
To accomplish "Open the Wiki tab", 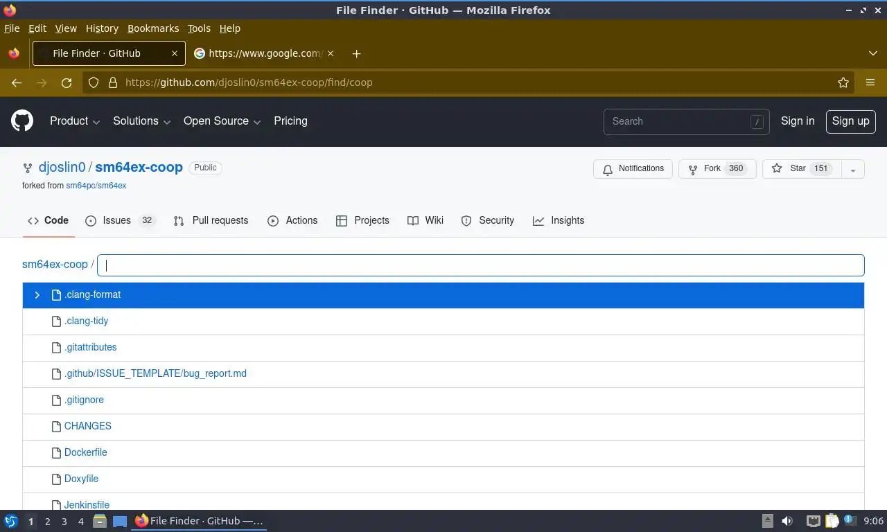I will [x=425, y=220].
